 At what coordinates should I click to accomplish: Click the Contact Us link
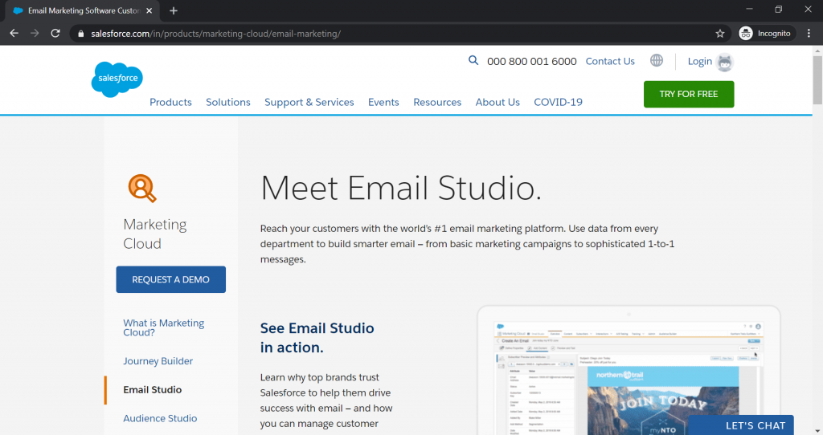pos(610,61)
